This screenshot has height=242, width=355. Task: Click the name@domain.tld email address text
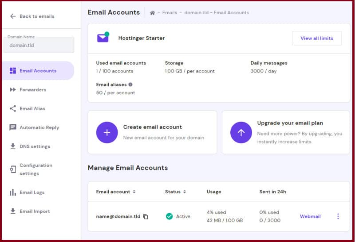(118, 216)
